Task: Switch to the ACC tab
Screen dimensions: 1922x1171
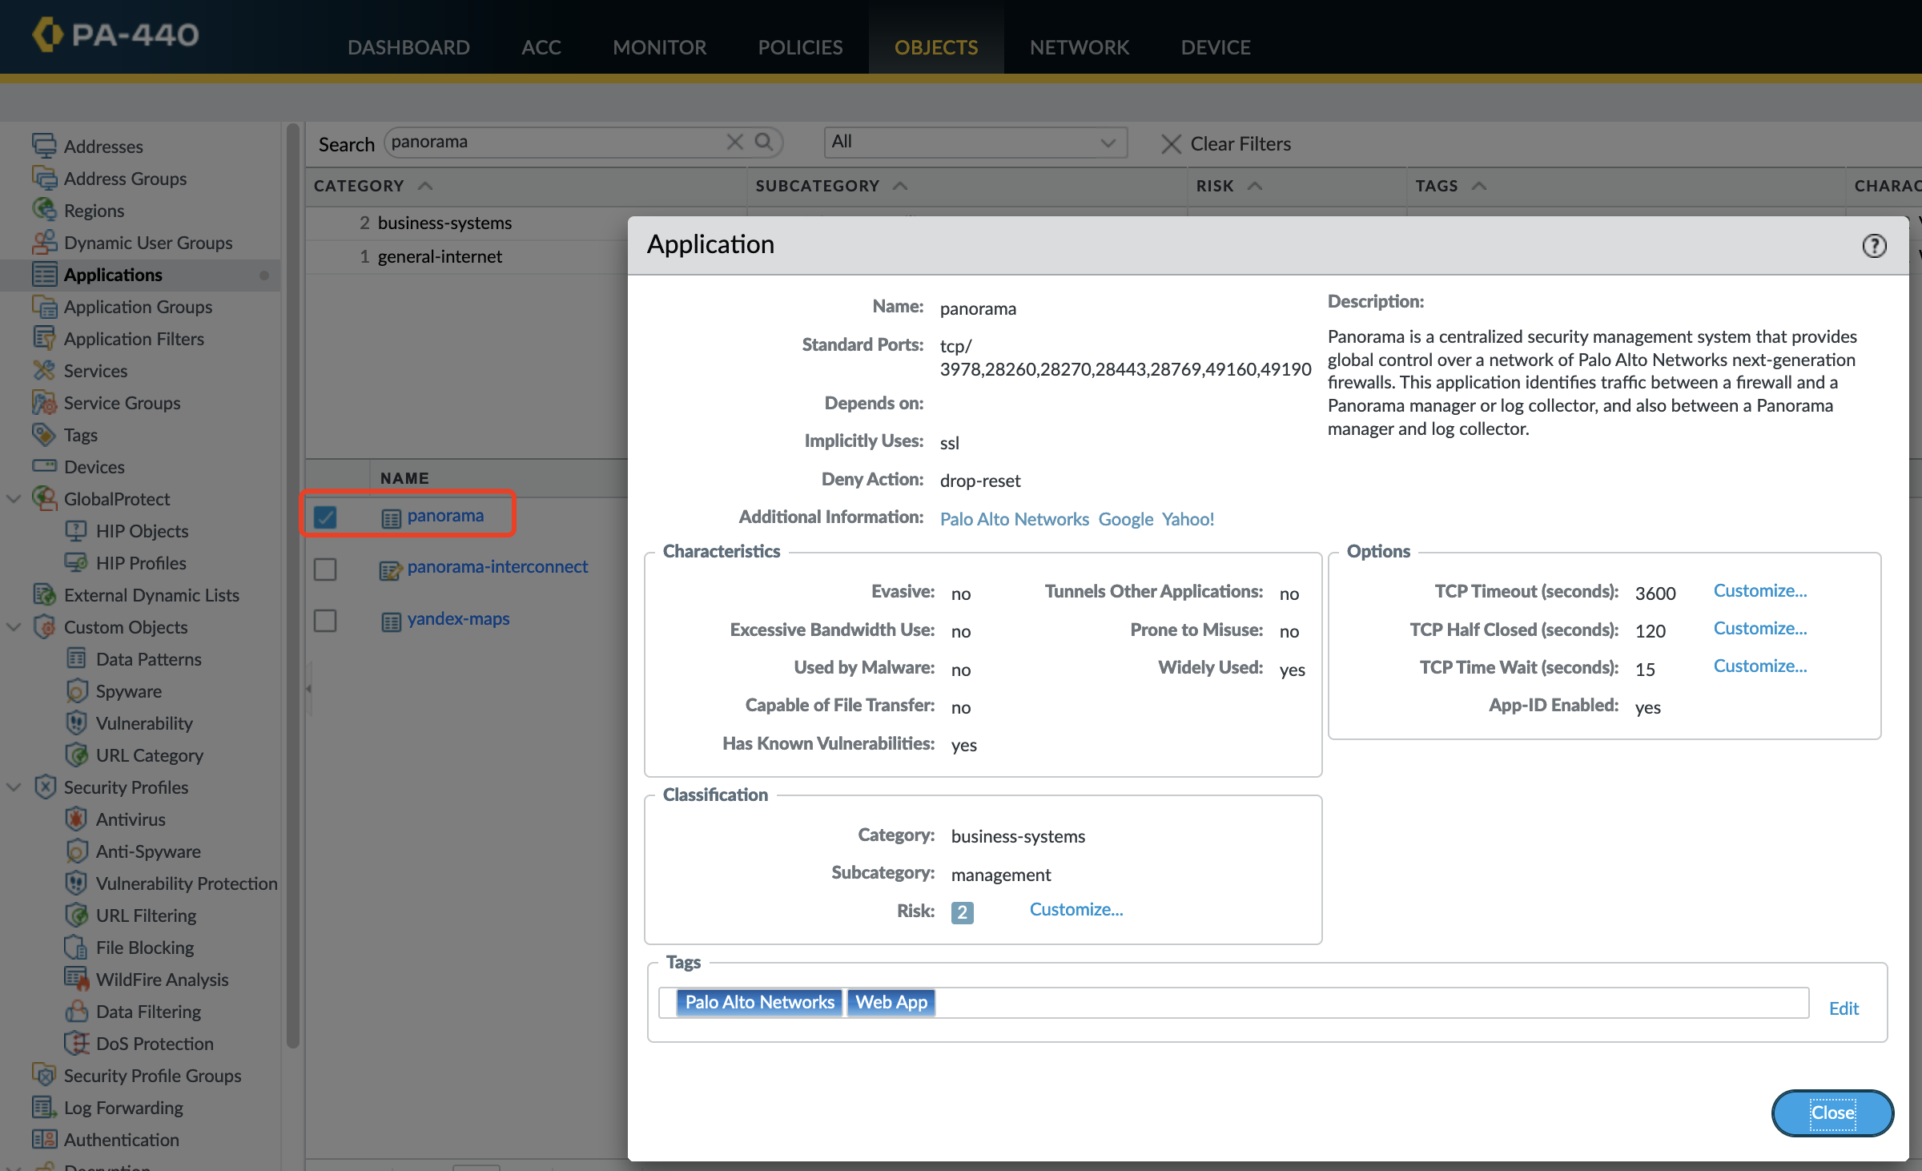Action: (x=541, y=47)
